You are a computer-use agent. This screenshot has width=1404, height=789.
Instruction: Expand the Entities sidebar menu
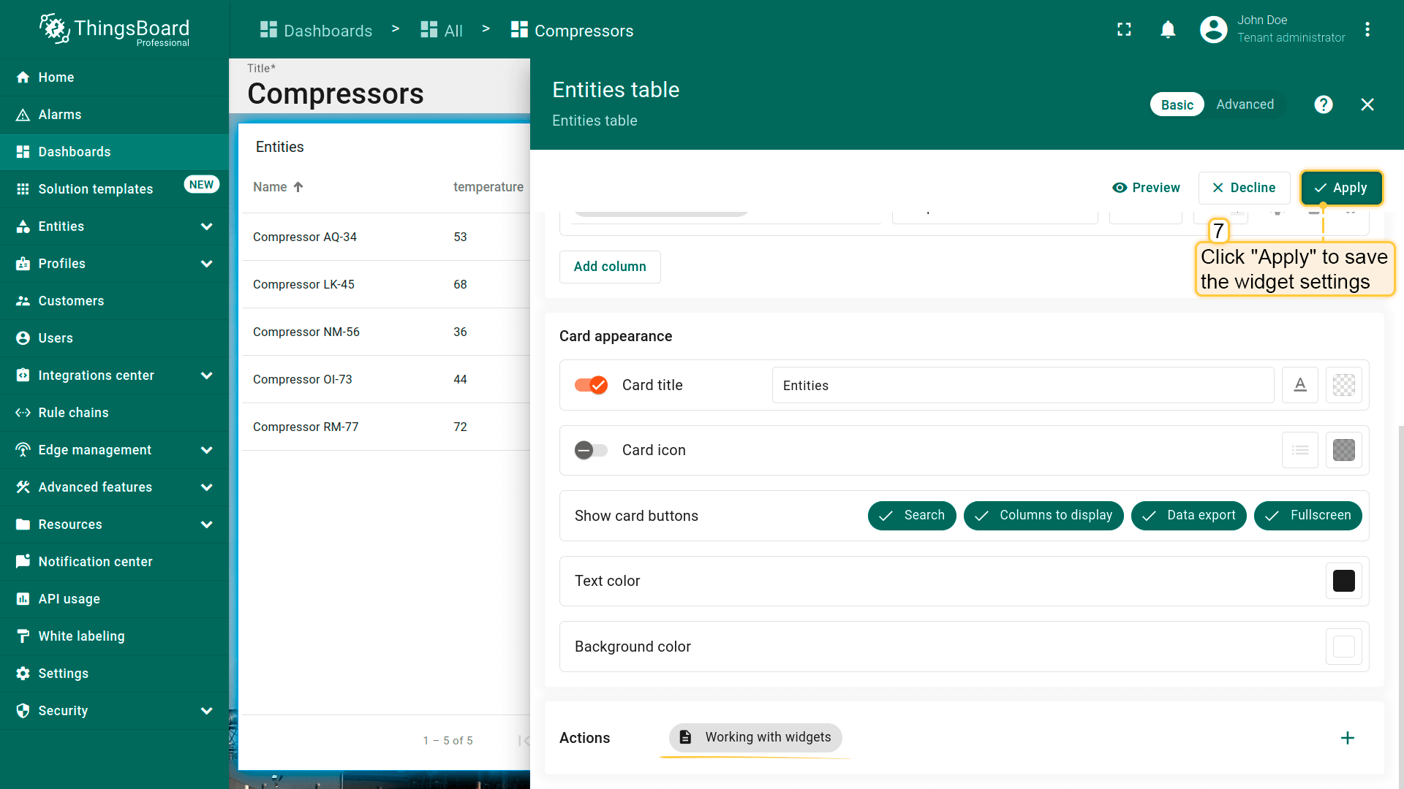click(207, 226)
